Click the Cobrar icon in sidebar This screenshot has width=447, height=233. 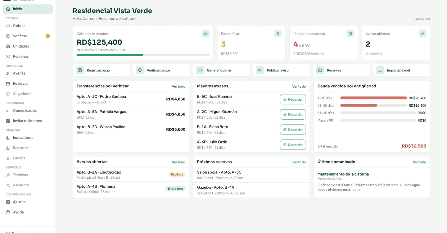(x=8, y=26)
